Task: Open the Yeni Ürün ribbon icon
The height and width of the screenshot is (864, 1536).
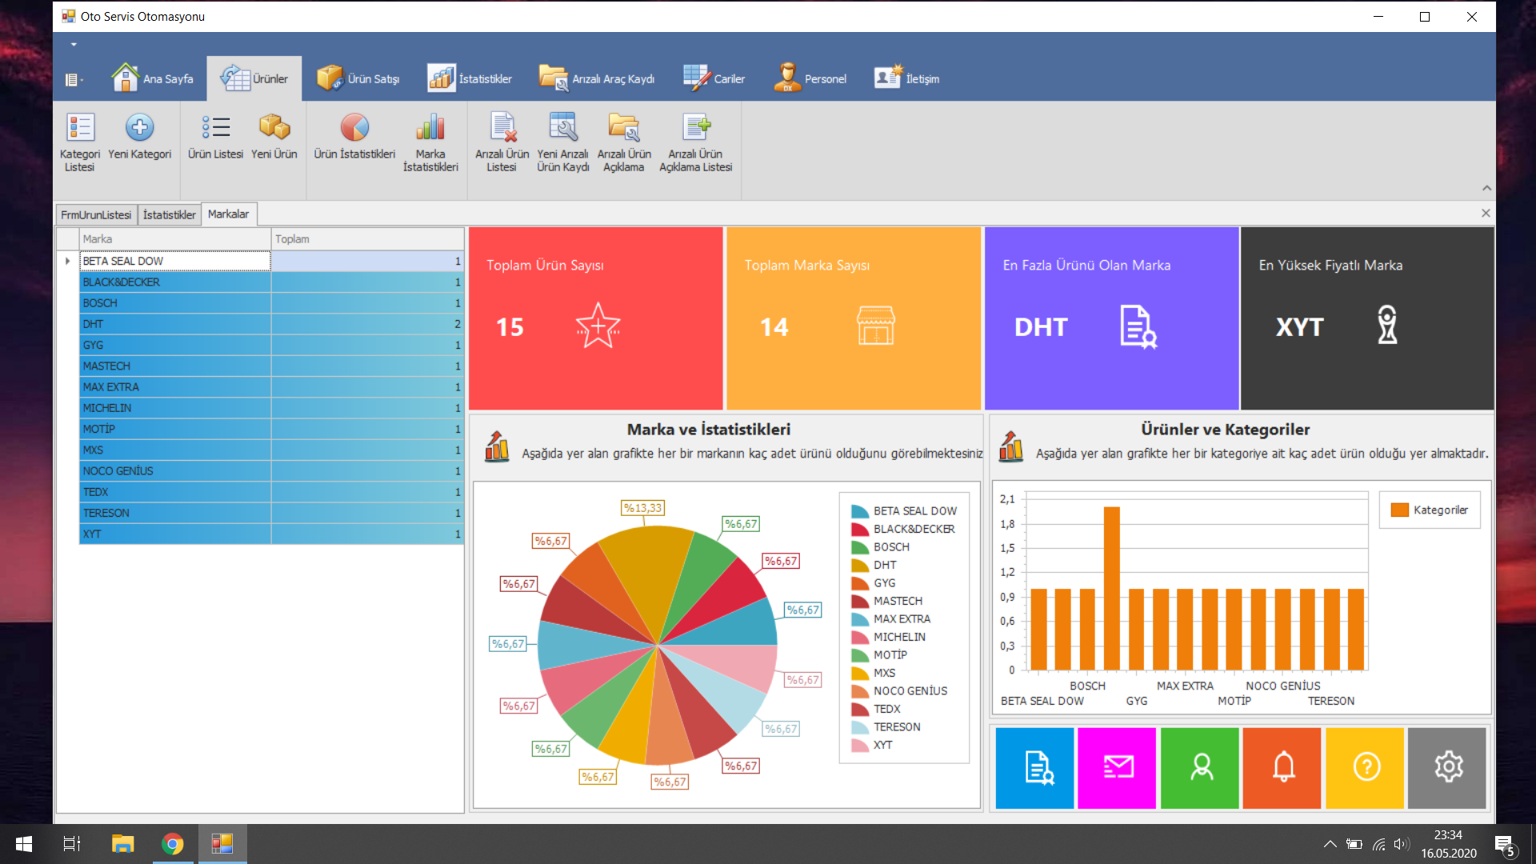Action: (x=274, y=127)
